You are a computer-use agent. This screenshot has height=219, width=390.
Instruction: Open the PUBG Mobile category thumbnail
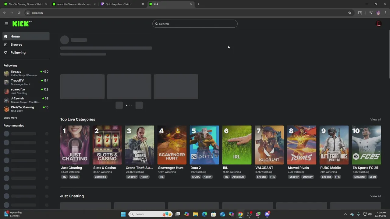(334, 145)
